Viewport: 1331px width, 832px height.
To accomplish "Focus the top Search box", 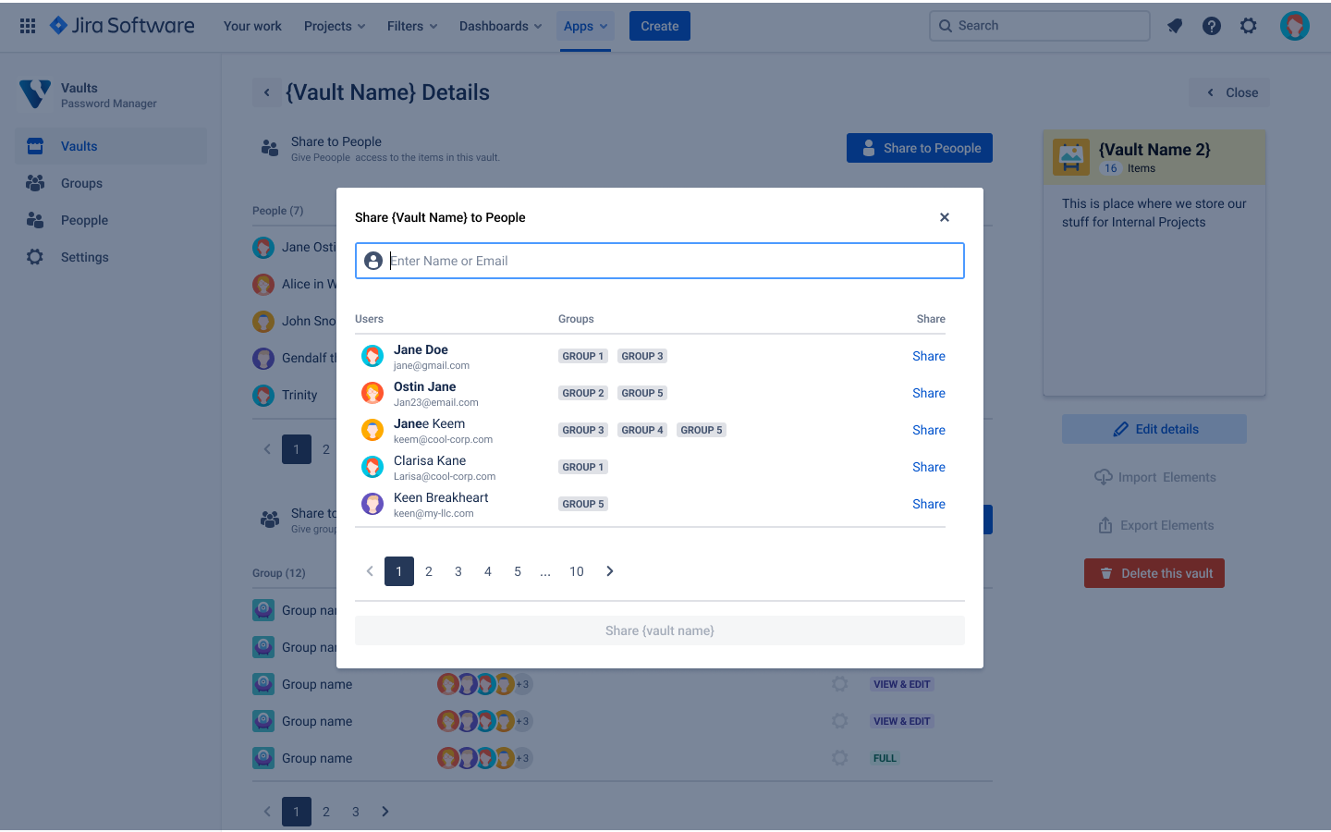I will click(x=1040, y=26).
